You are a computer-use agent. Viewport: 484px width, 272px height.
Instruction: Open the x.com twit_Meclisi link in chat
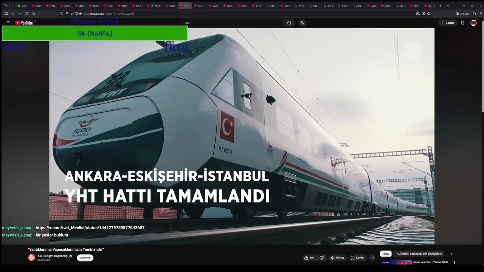(x=90, y=228)
